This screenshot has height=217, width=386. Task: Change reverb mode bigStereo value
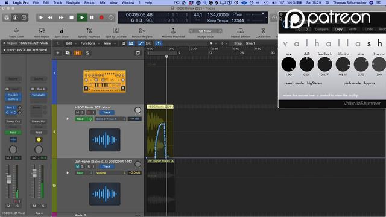314,83
